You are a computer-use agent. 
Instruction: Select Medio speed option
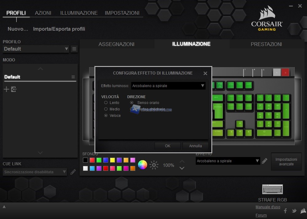106,109
